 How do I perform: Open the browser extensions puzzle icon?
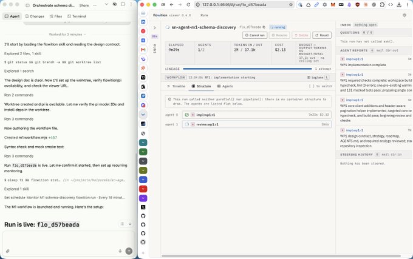coord(382,5)
